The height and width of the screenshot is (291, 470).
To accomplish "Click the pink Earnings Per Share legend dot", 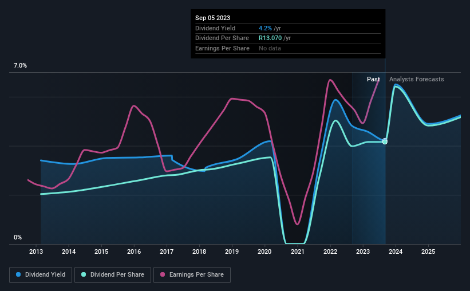I will (163, 274).
